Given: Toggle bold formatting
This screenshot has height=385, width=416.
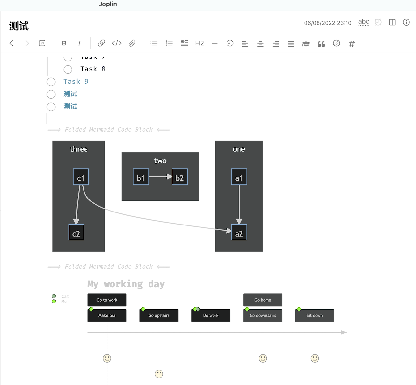Looking at the screenshot, I should (64, 43).
